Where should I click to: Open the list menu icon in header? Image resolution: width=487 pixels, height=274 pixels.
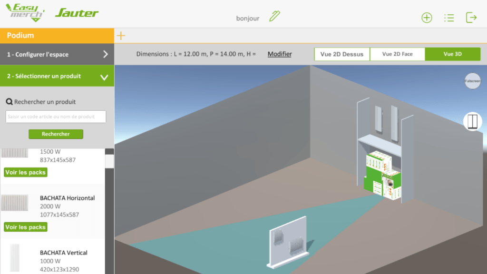pos(449,18)
